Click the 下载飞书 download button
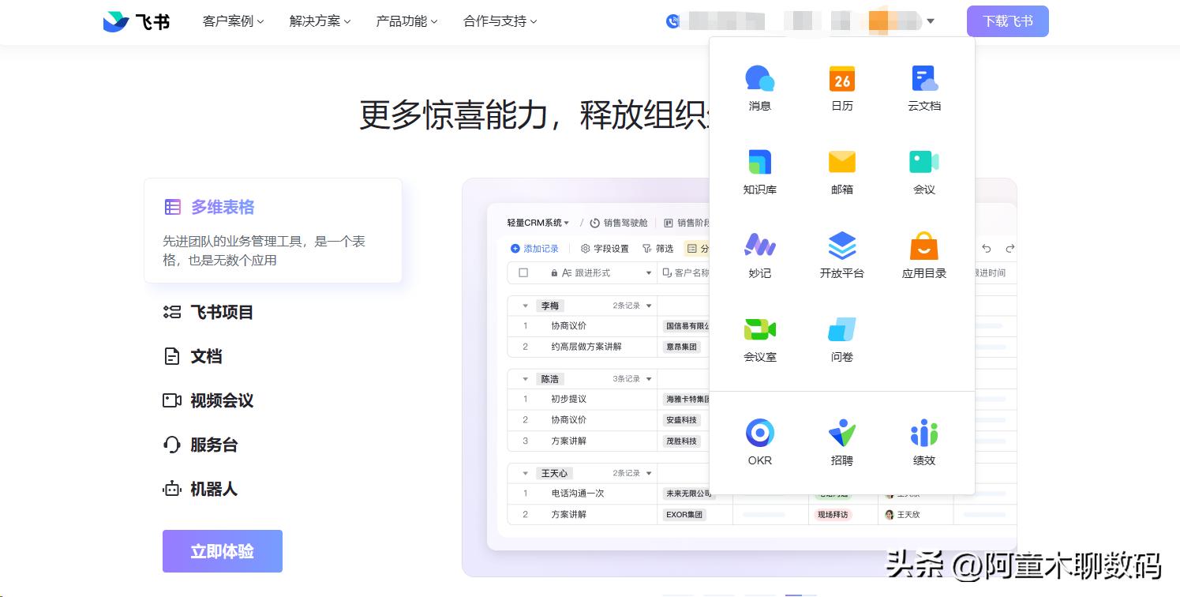The image size is (1180, 597). coord(1007,21)
